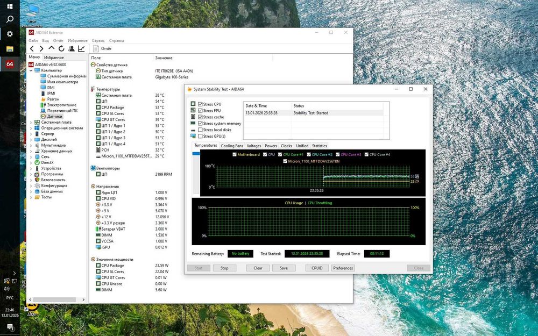Screen dimensions: 538x336
Task: Open the Справка menu
Action: point(116,40)
